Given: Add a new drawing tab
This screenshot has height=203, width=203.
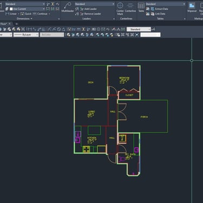Looking at the screenshot, I should click(x=16, y=24).
